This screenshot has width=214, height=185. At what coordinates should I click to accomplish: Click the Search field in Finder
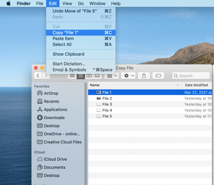[x=191, y=76]
